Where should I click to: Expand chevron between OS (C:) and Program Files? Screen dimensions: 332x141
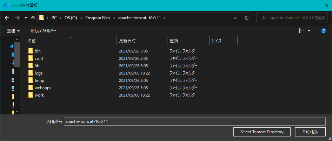click(x=81, y=18)
